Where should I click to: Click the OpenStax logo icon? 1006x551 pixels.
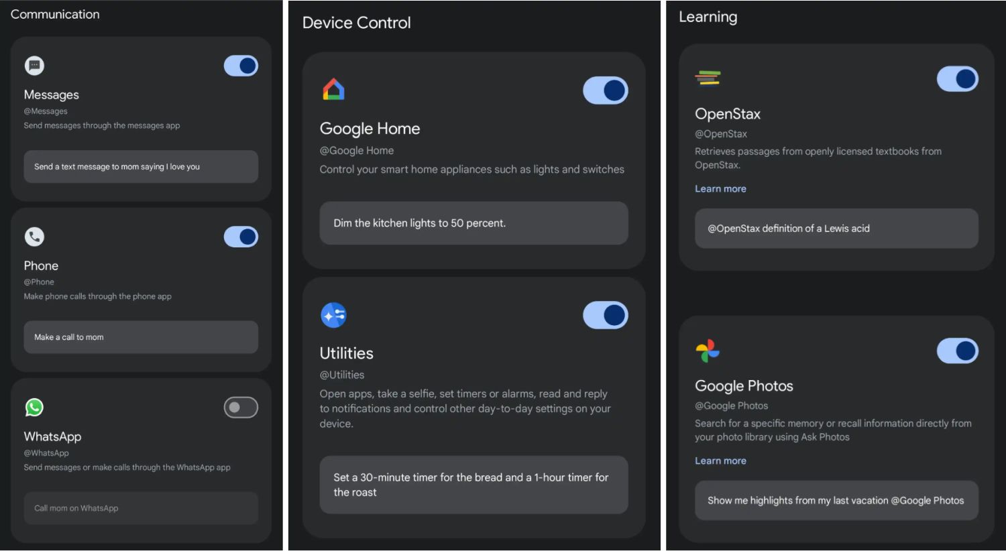tap(708, 78)
